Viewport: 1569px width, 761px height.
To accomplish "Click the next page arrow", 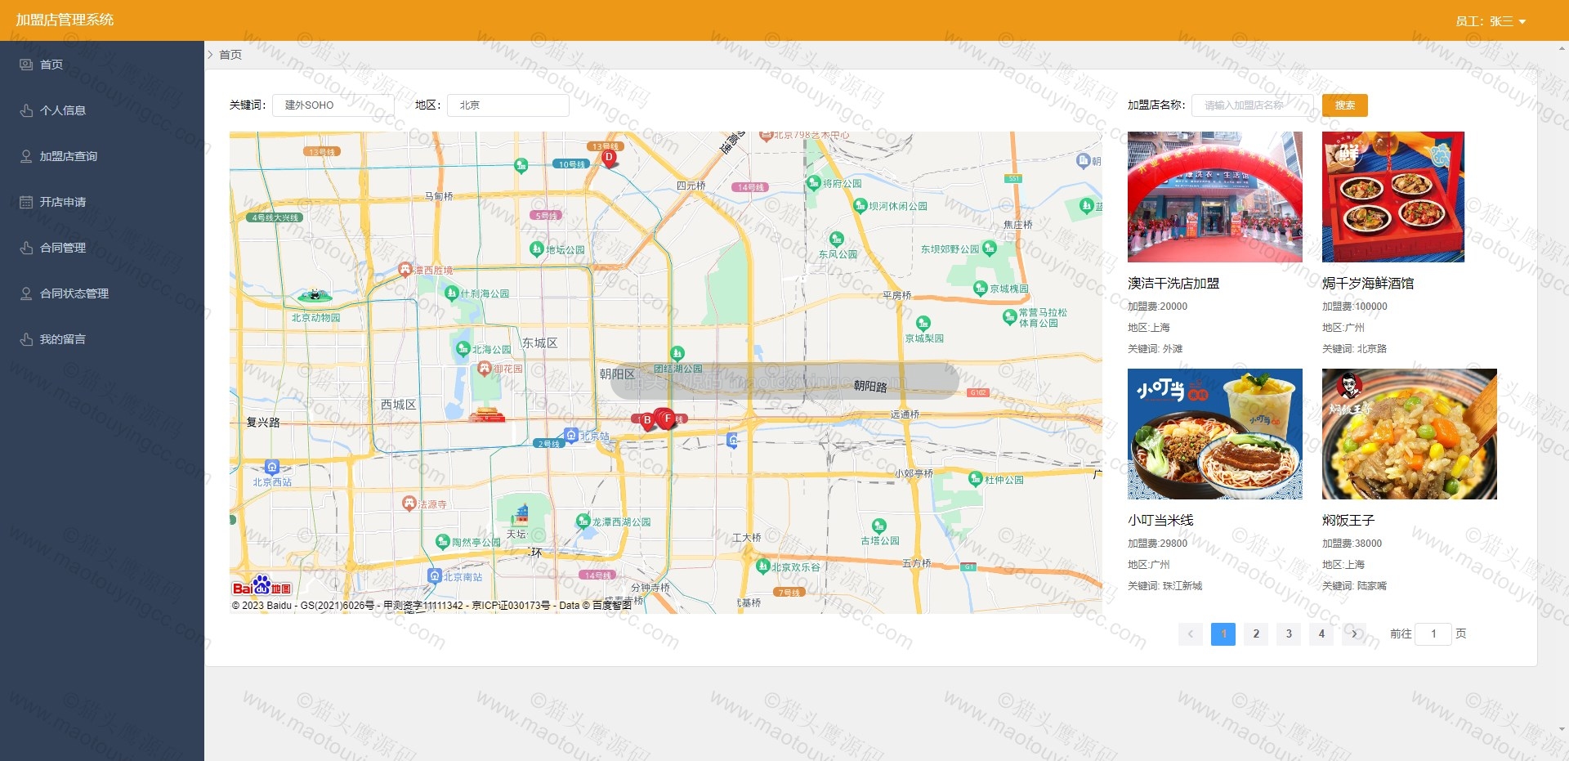I will [1354, 633].
